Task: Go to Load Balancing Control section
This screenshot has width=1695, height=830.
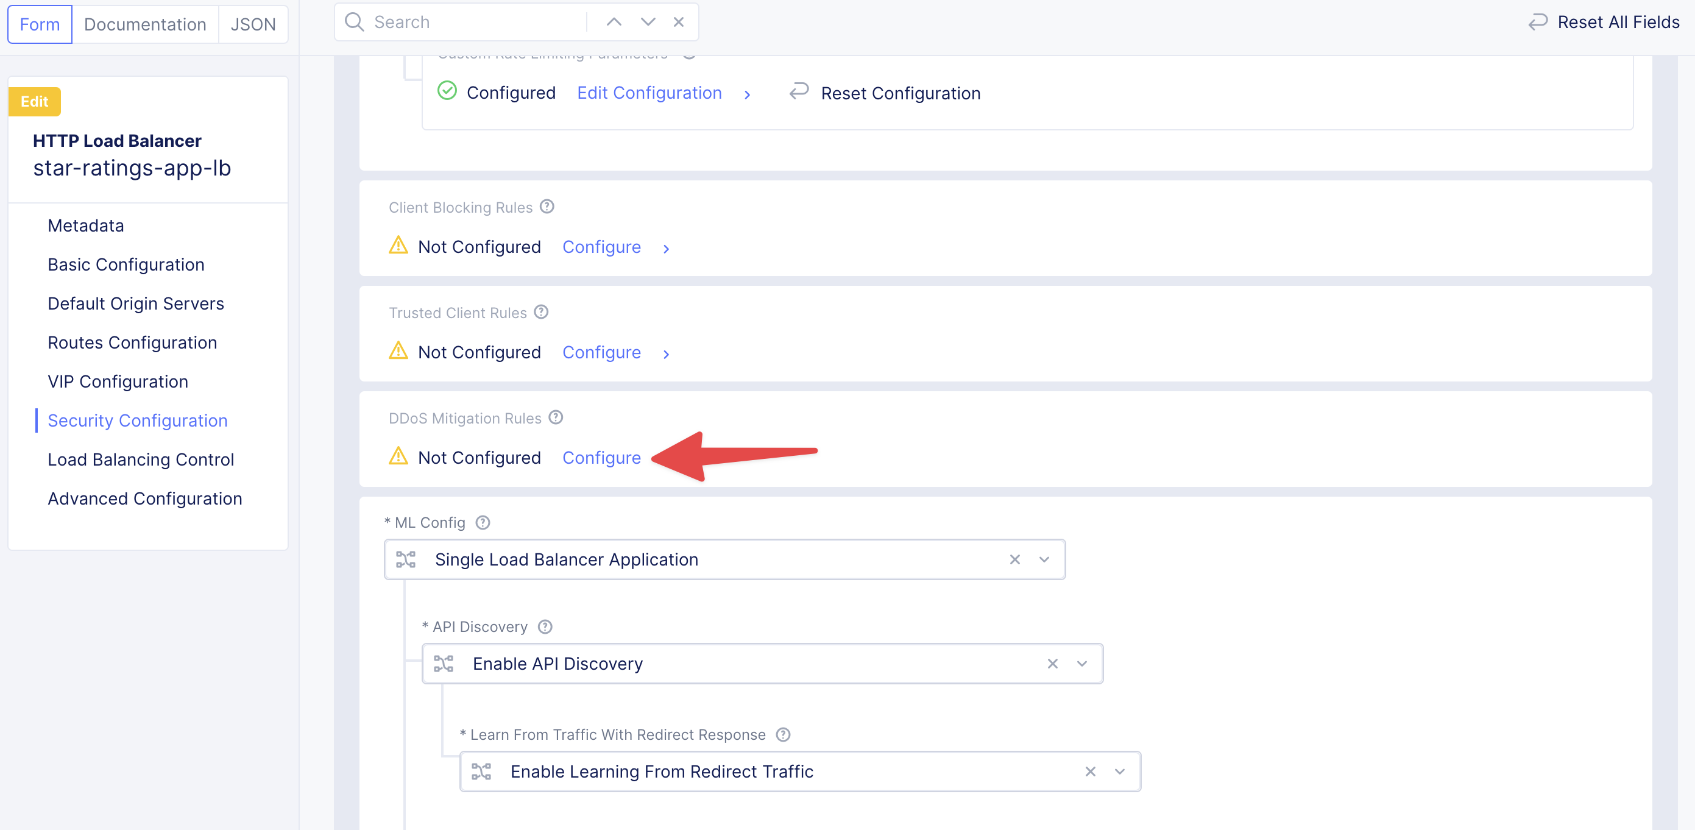Action: 141,459
